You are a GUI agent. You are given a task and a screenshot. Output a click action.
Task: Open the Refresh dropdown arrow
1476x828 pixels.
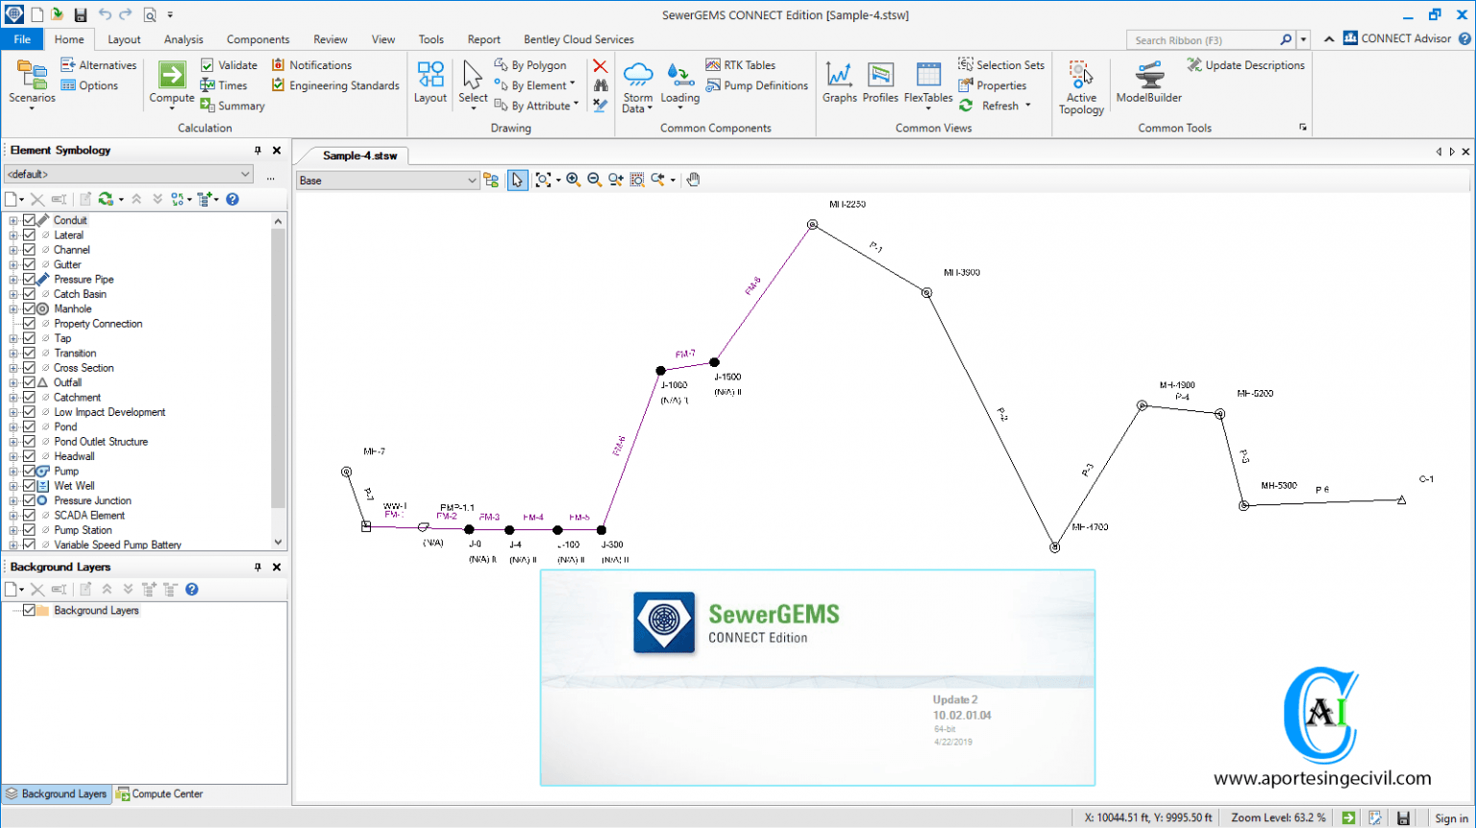tap(1027, 106)
